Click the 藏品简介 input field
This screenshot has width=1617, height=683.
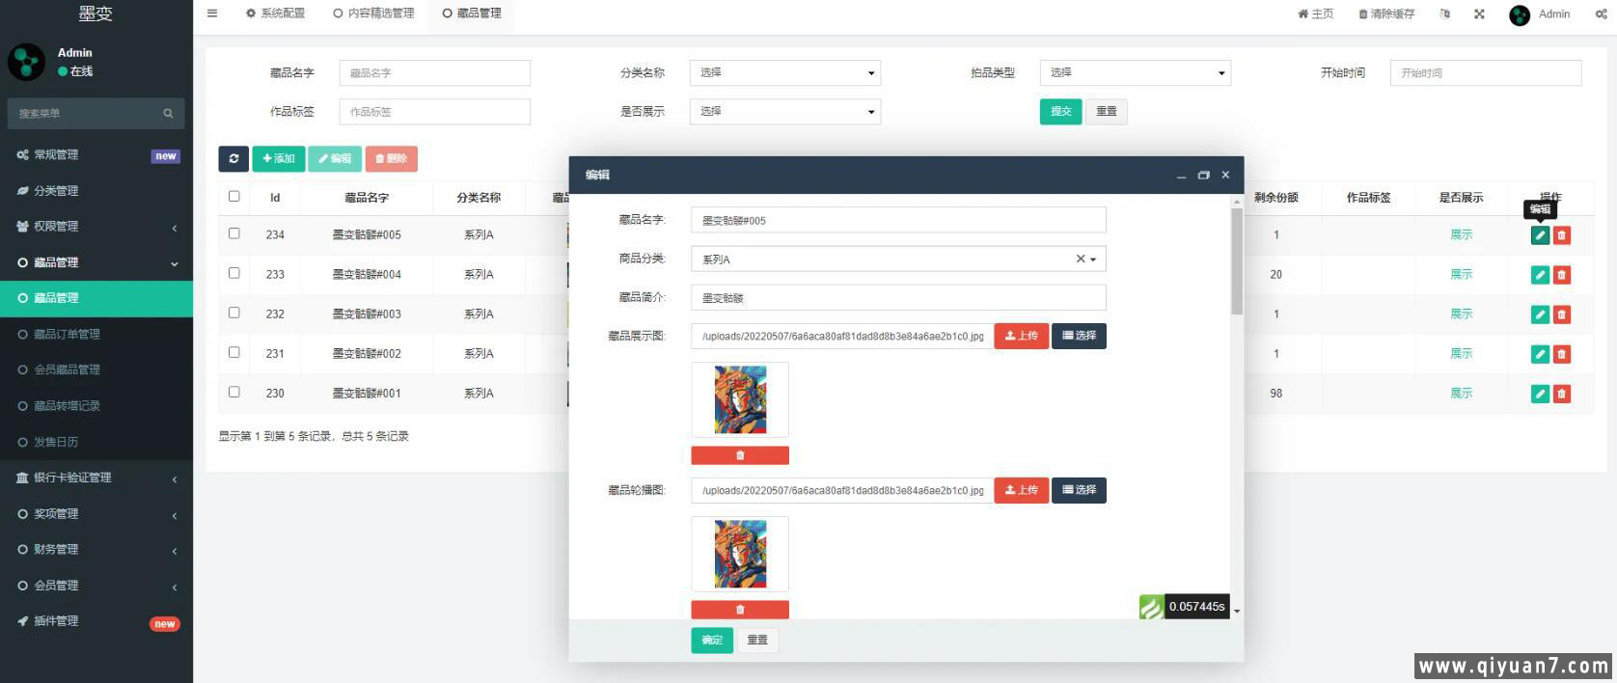[897, 298]
